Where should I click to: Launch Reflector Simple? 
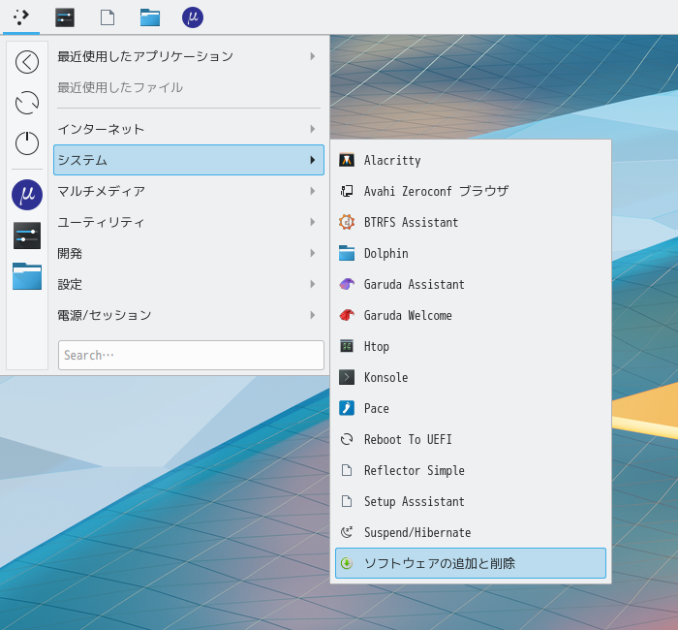pos(471,470)
